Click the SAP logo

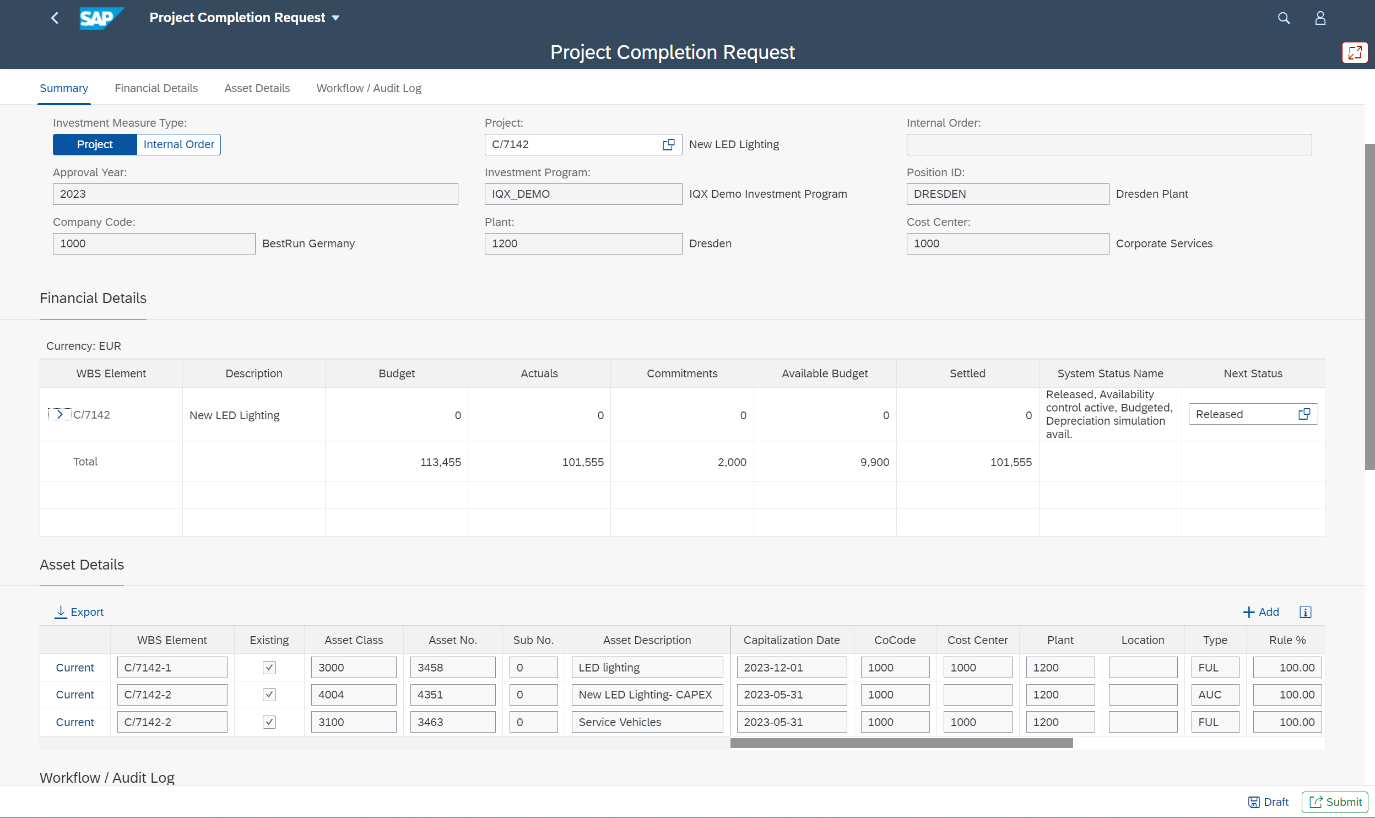(x=101, y=18)
